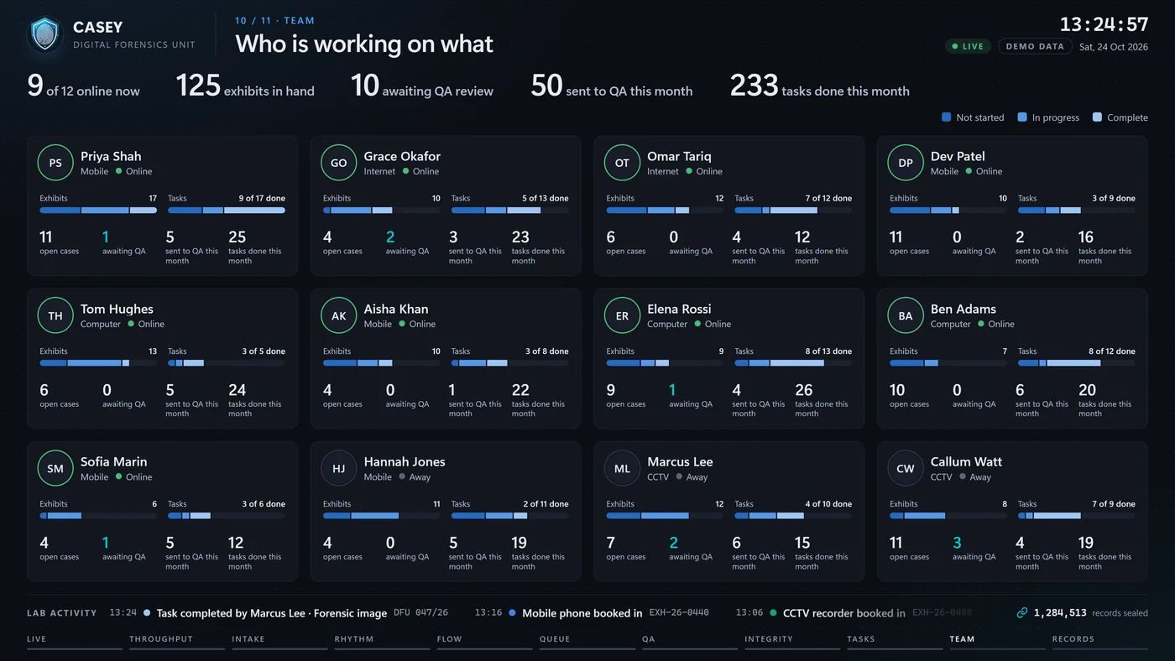The width and height of the screenshot is (1175, 661).
Task: Click the DEMO DATA badge
Action: [1035, 46]
